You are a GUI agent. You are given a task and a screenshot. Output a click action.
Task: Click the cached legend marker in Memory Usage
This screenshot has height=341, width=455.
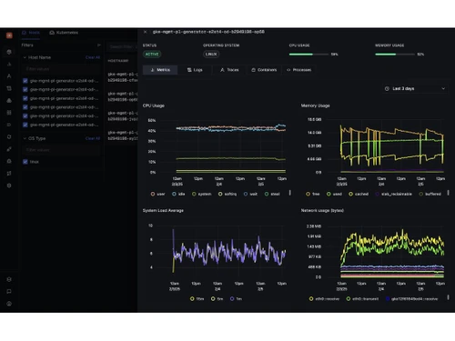coord(350,194)
